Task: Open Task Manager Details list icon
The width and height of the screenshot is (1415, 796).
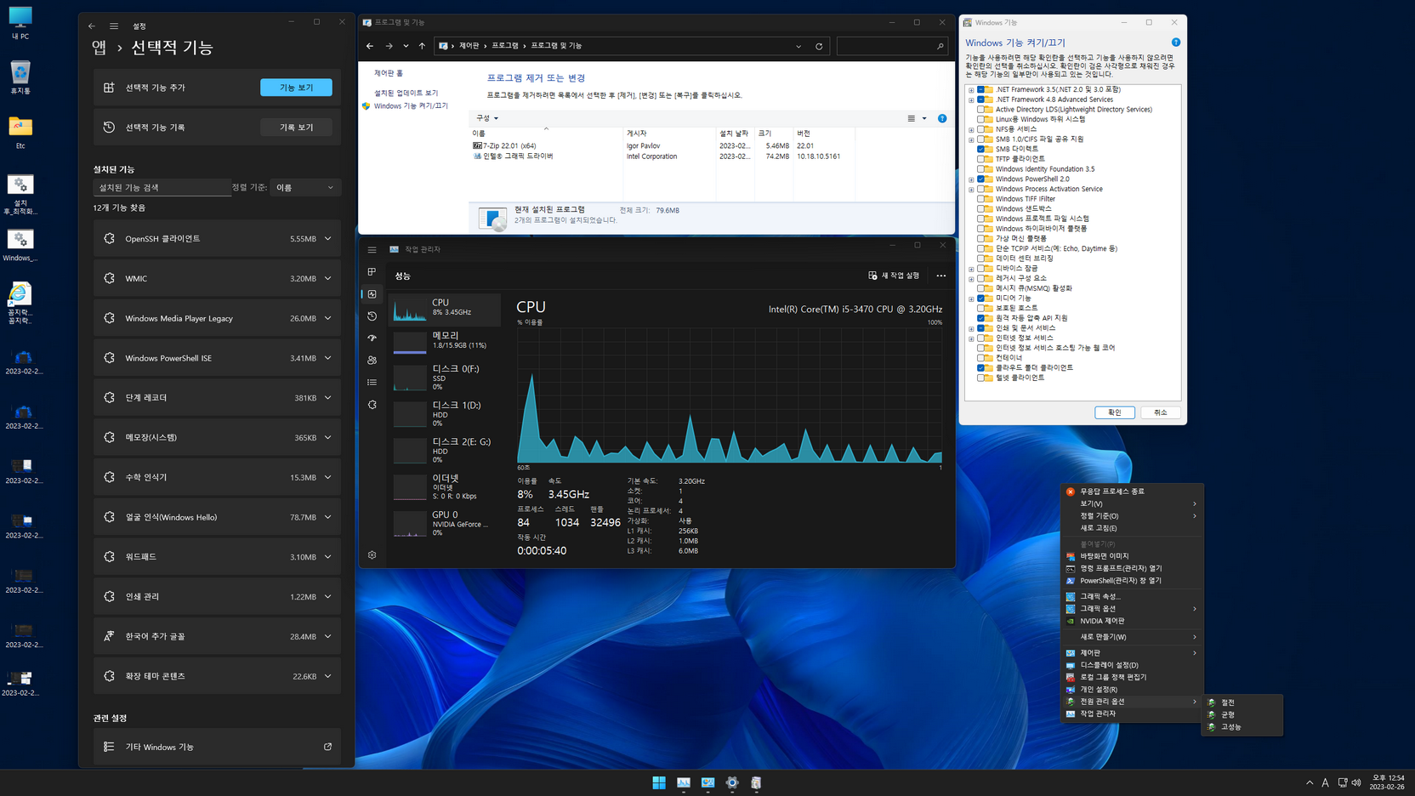Action: point(372,383)
